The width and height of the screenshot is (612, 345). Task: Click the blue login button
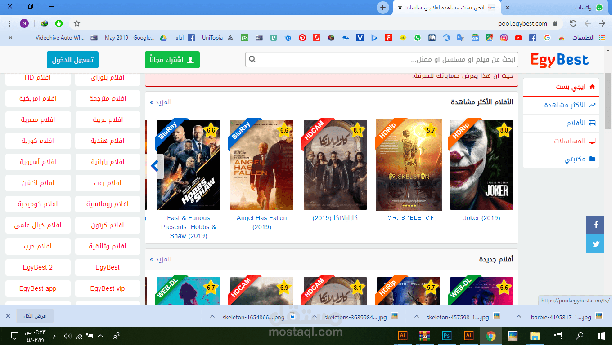(x=73, y=60)
